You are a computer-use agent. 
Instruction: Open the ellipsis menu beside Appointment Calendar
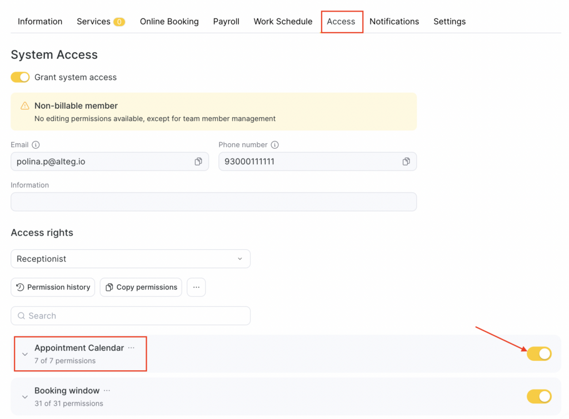(131, 348)
